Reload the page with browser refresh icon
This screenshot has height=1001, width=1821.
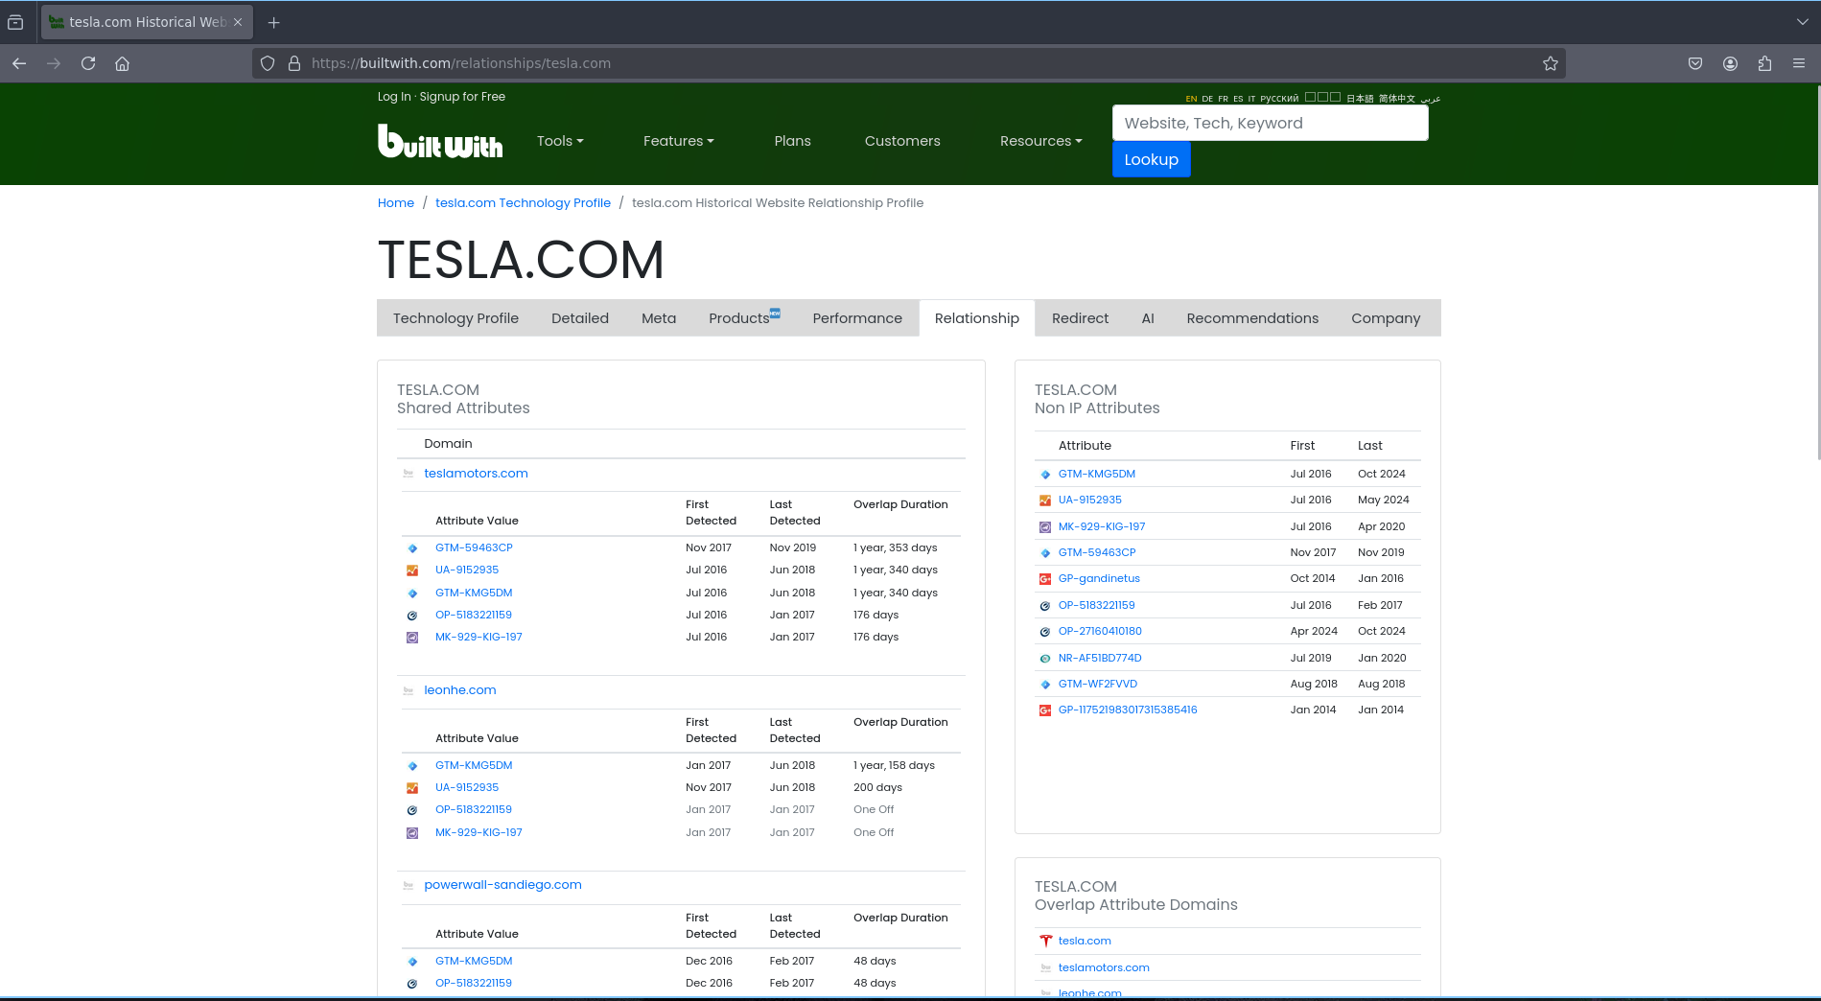click(x=88, y=63)
